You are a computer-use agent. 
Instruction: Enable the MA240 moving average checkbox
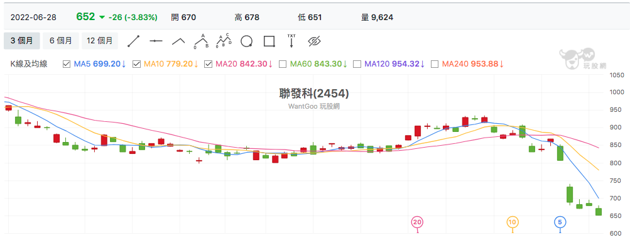(x=434, y=64)
